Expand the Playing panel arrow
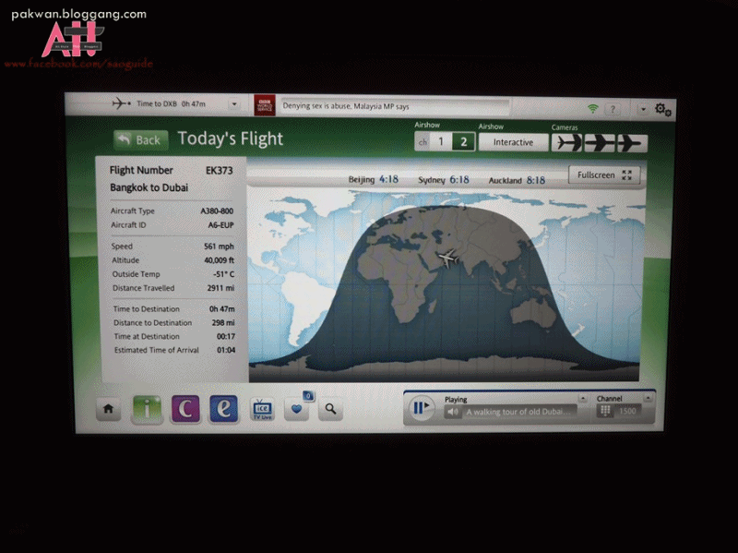 point(583,398)
